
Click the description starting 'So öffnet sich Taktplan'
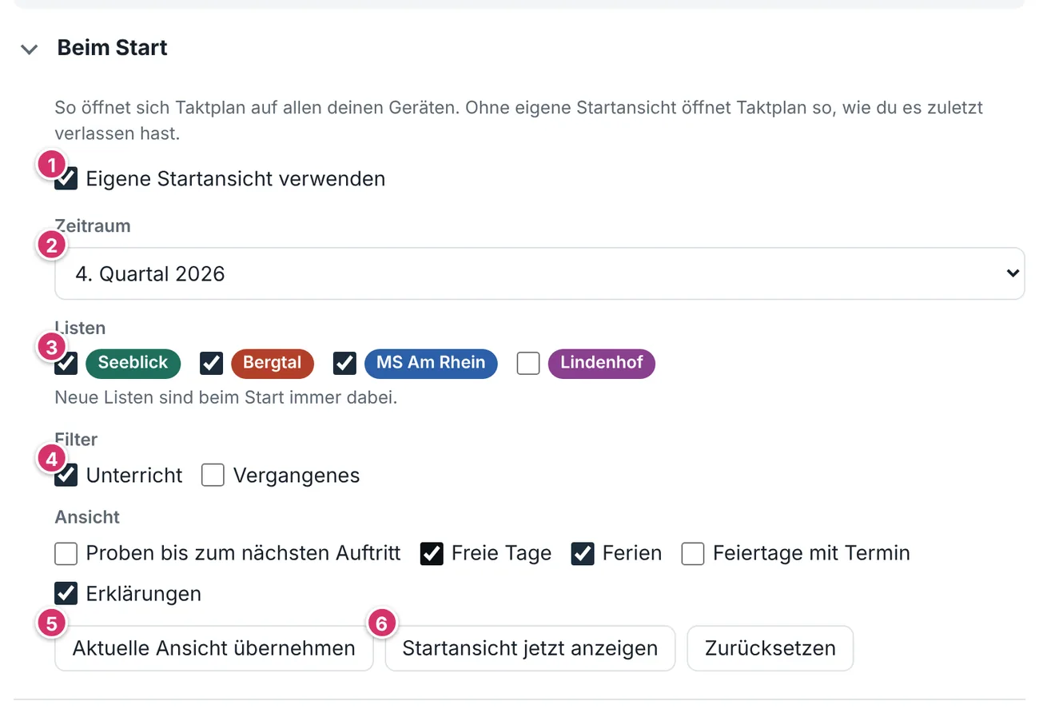tap(519, 120)
